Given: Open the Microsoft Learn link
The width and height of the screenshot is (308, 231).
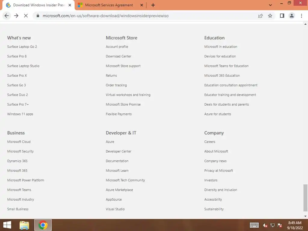Looking at the screenshot, I should coord(117,171).
